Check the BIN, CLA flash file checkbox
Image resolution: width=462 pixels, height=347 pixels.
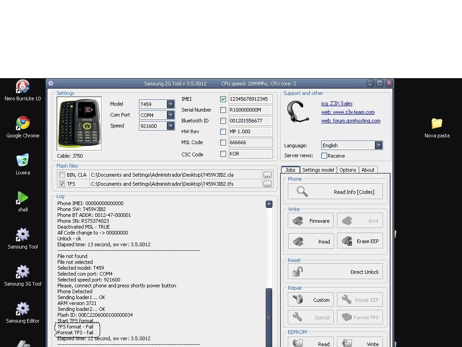[62, 175]
